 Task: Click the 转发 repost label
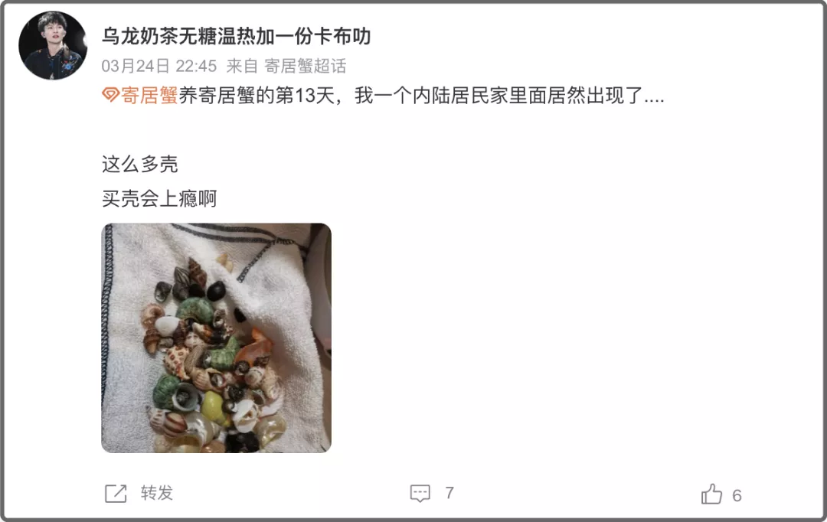pos(157,493)
